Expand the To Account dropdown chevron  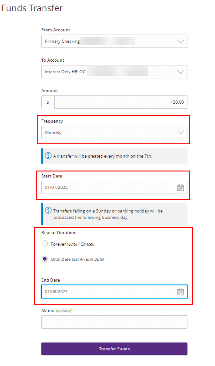[x=181, y=72]
